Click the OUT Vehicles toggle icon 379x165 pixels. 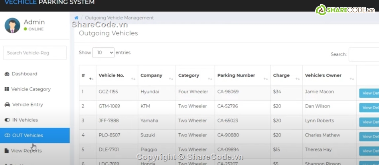tap(7, 136)
